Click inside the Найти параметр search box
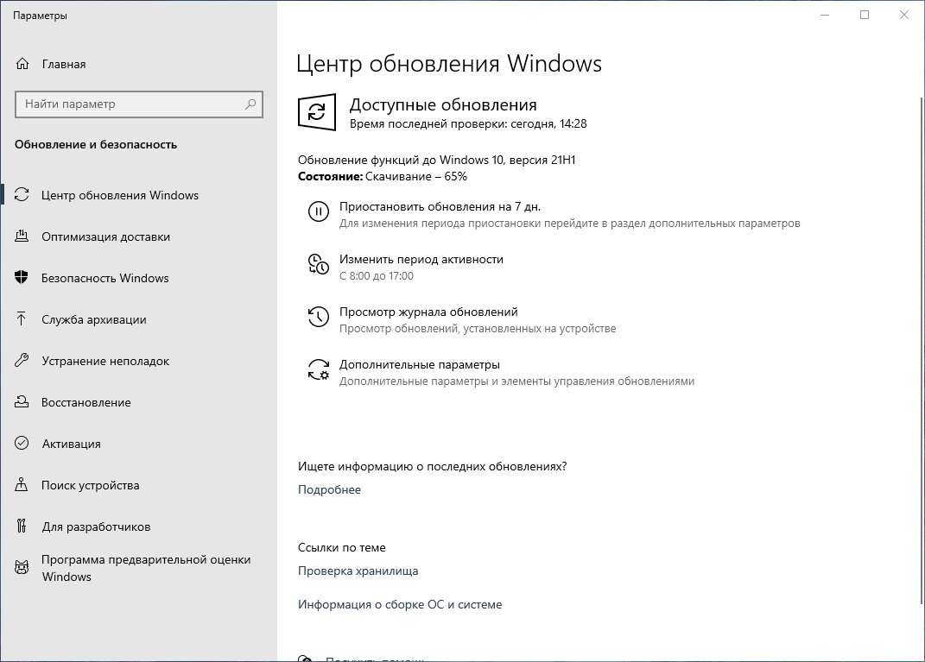The height and width of the screenshot is (662, 925). (x=138, y=104)
